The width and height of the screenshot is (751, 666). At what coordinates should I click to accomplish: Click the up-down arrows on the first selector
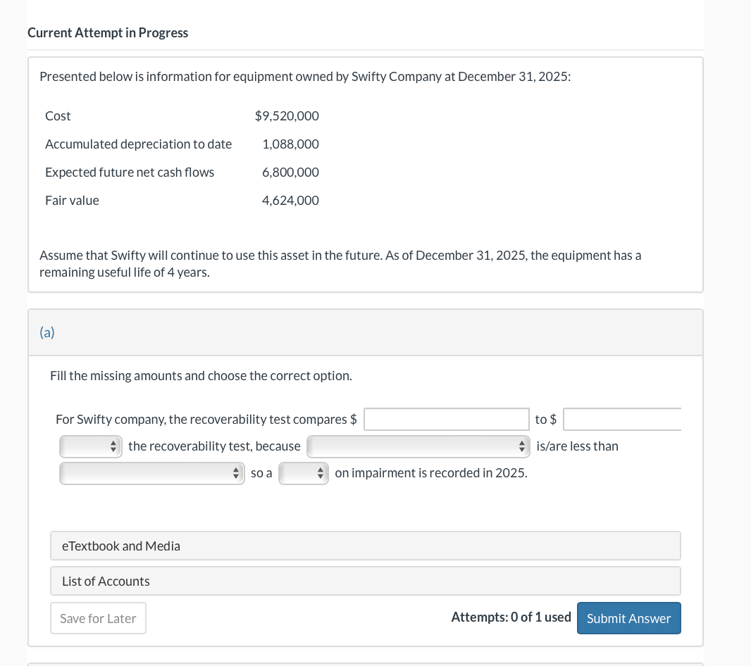[x=113, y=446]
